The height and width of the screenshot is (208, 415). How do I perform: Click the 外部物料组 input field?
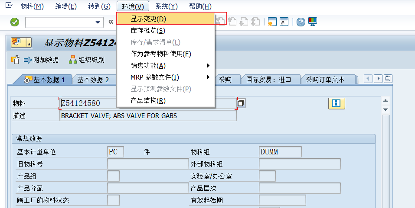tap(300, 164)
